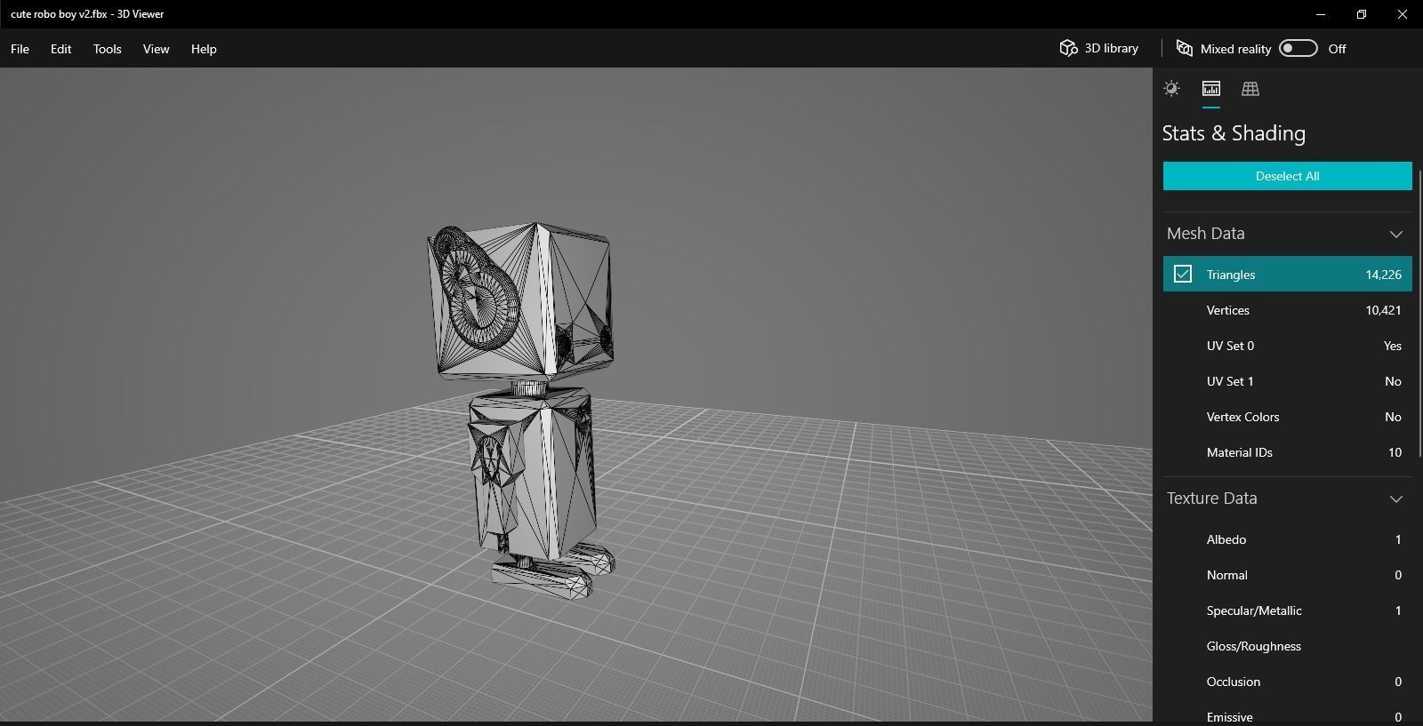Viewport: 1423px width, 726px height.
Task: Close the 3D Viewer window
Action: [1403, 14]
